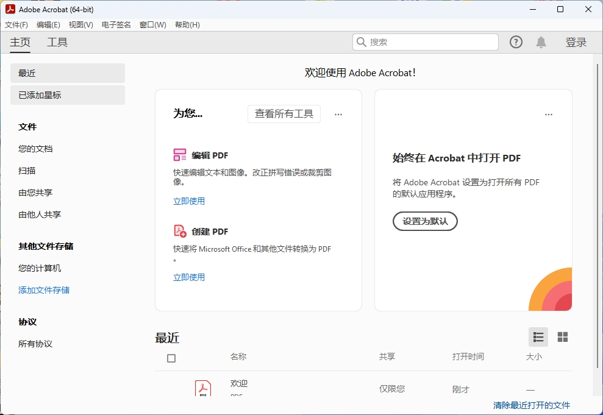Check the select-all checkbox above recent files
The height and width of the screenshot is (415, 603).
click(171, 358)
